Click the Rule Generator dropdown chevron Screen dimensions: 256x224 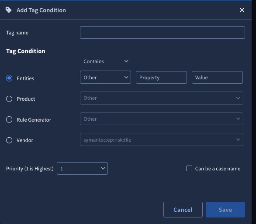[x=238, y=119]
